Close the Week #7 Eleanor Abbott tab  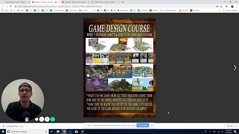[58, 2]
